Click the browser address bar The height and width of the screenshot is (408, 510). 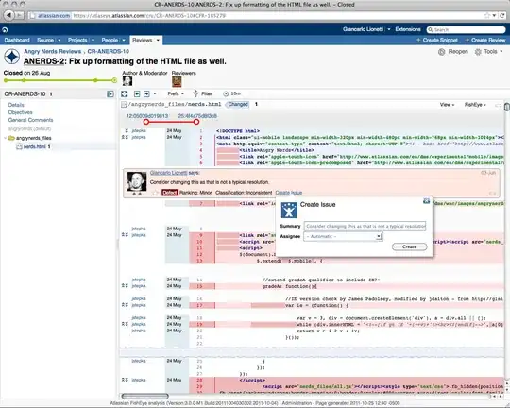[x=255, y=15]
